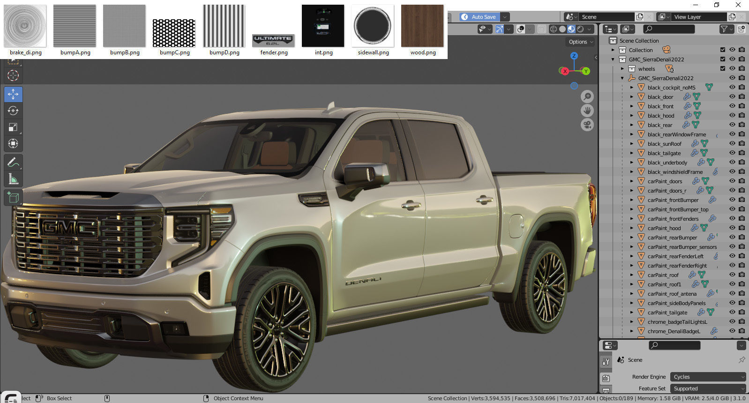Click the zoom view magnifier icon
Viewport: 749px width, 403px height.
tap(587, 97)
